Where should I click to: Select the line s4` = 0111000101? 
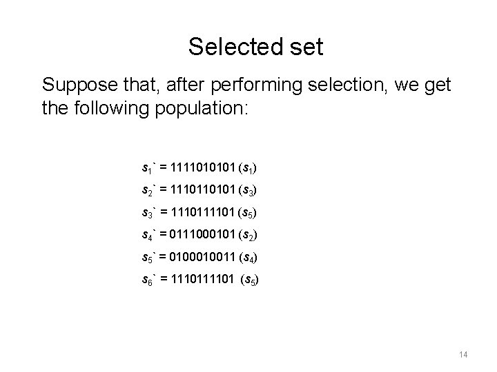coord(199,235)
